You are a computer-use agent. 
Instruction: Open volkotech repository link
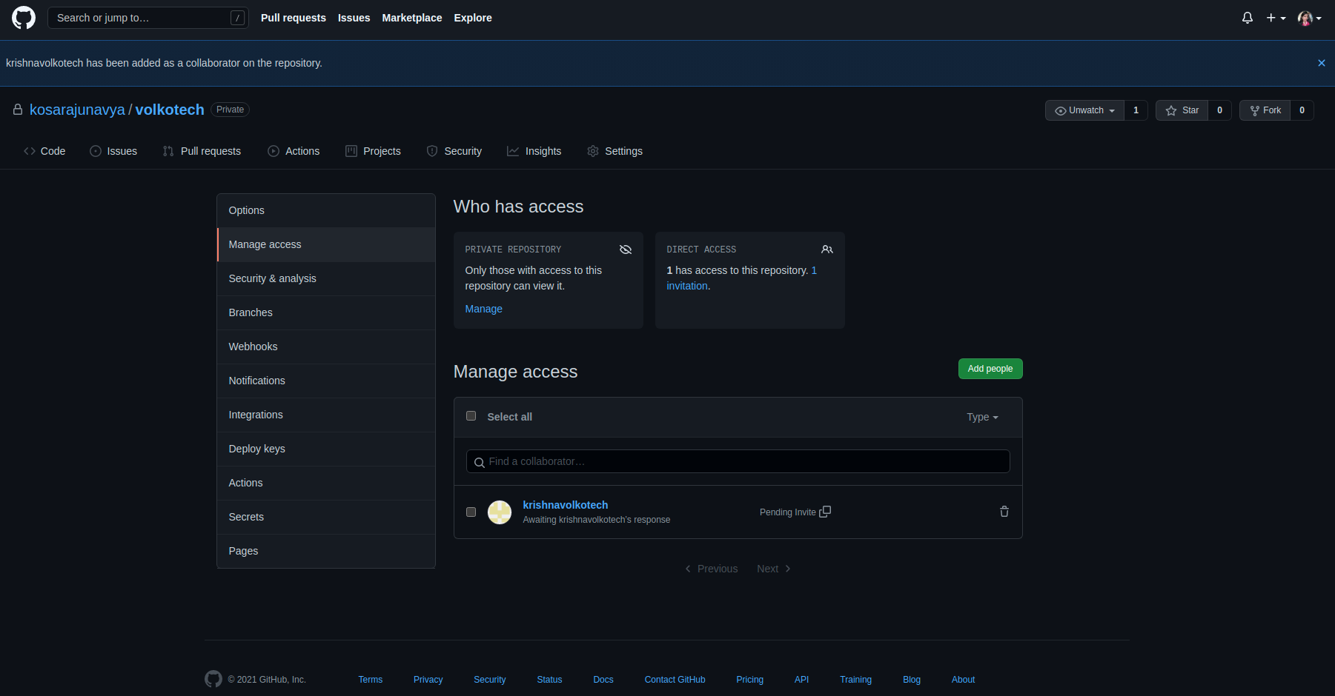[170, 110]
